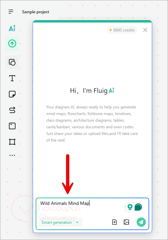Select the Shapes tool
Image resolution: width=168 pixels, height=240 pixels.
tap(12, 62)
